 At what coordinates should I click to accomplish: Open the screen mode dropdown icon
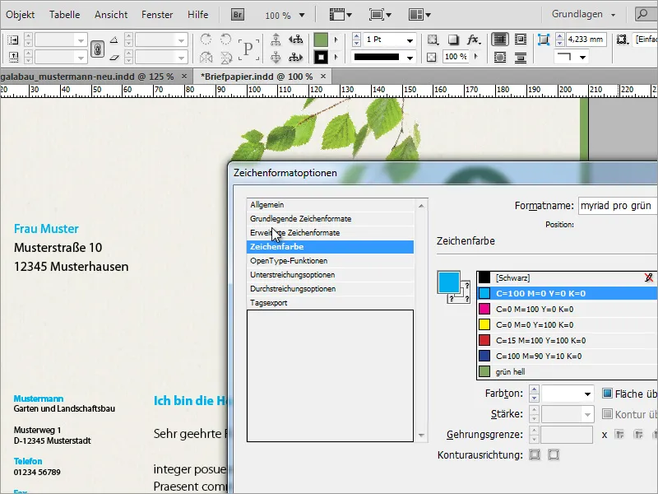coord(380,15)
